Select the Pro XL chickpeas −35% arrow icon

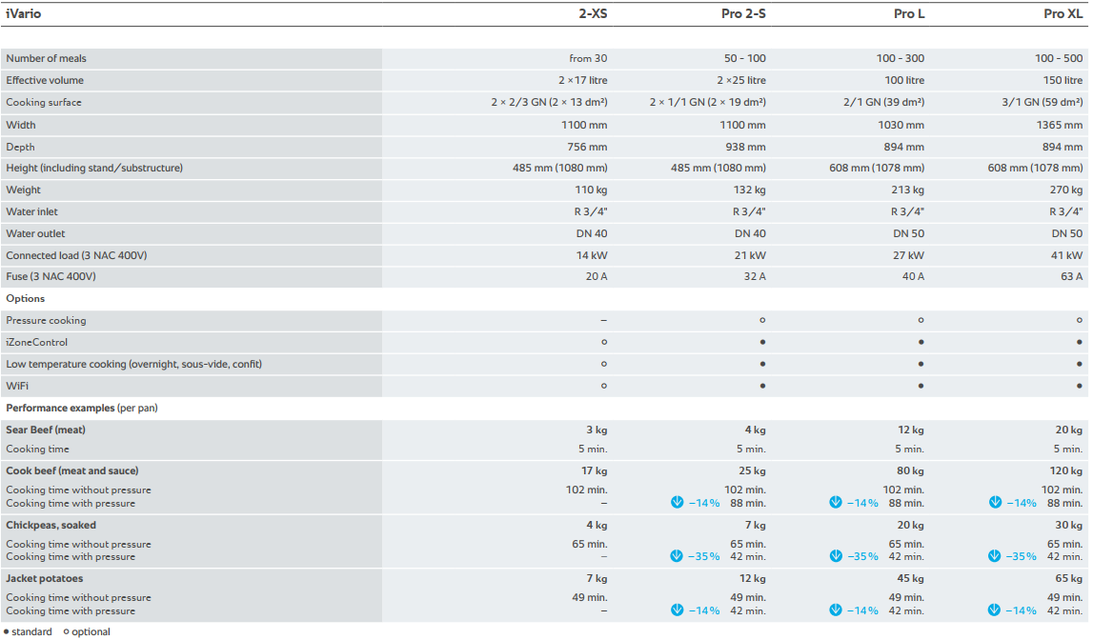[994, 557]
